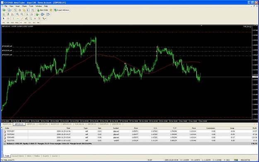Select the text label tool
This screenshot has width=259, height=162.
click(39, 18)
